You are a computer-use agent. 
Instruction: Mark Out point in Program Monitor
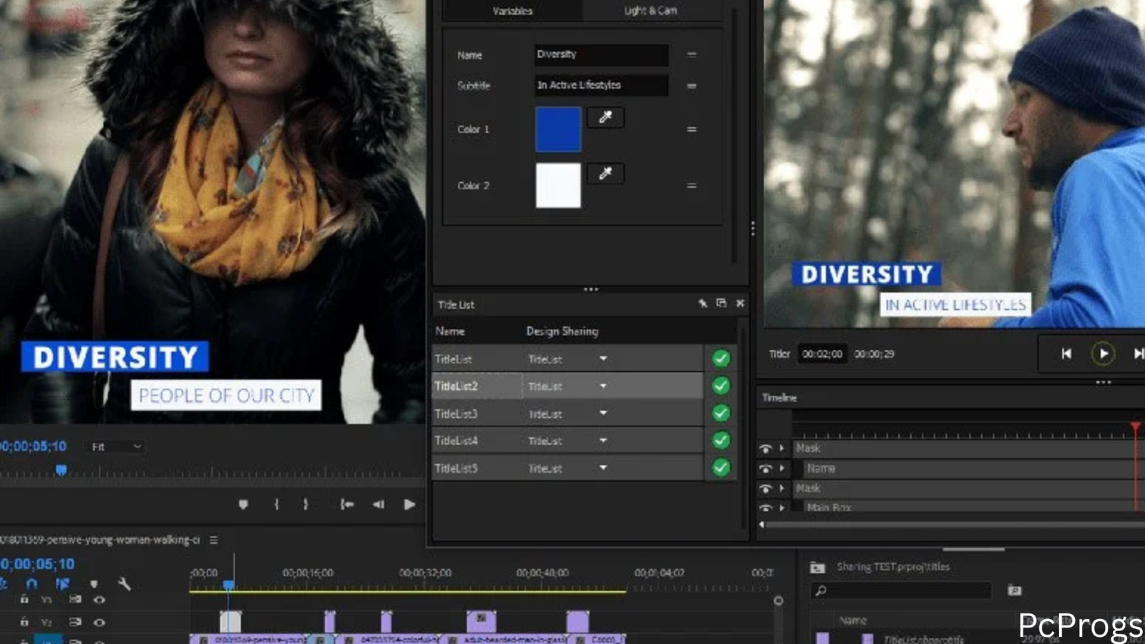click(306, 504)
